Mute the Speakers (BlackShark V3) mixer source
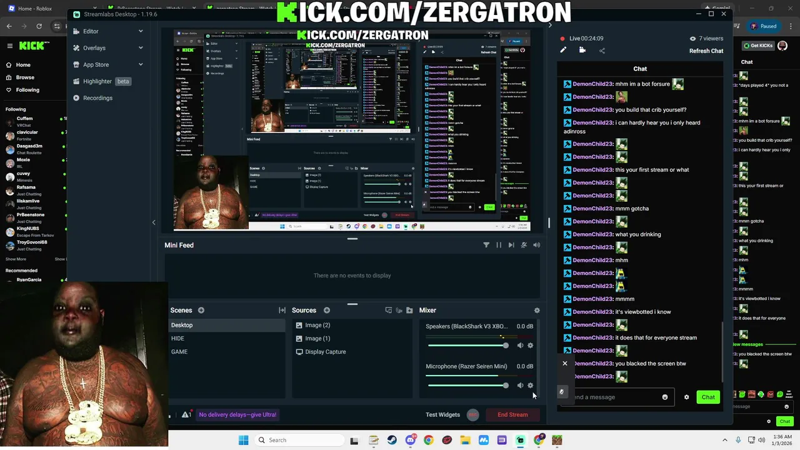 point(520,345)
